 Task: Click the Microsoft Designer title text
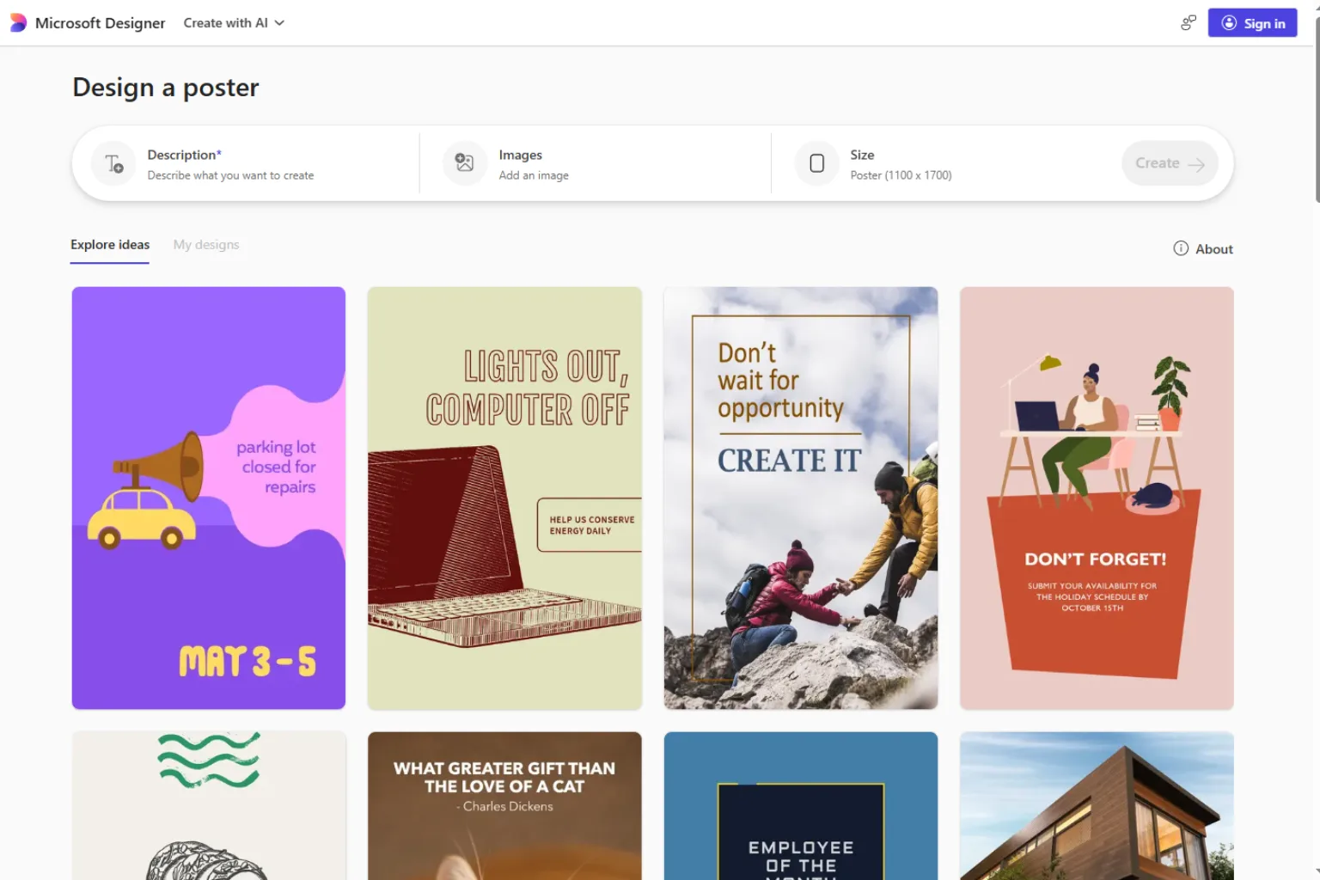point(100,23)
